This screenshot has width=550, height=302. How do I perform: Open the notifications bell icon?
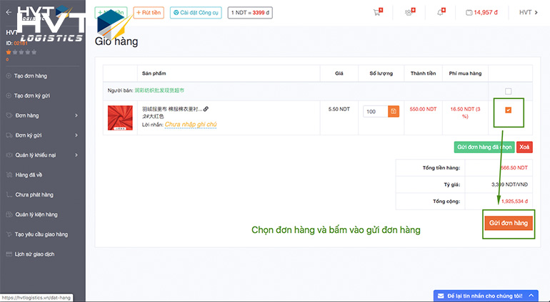pyautogui.click(x=440, y=13)
